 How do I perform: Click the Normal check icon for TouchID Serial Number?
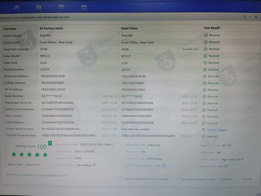(x=203, y=136)
